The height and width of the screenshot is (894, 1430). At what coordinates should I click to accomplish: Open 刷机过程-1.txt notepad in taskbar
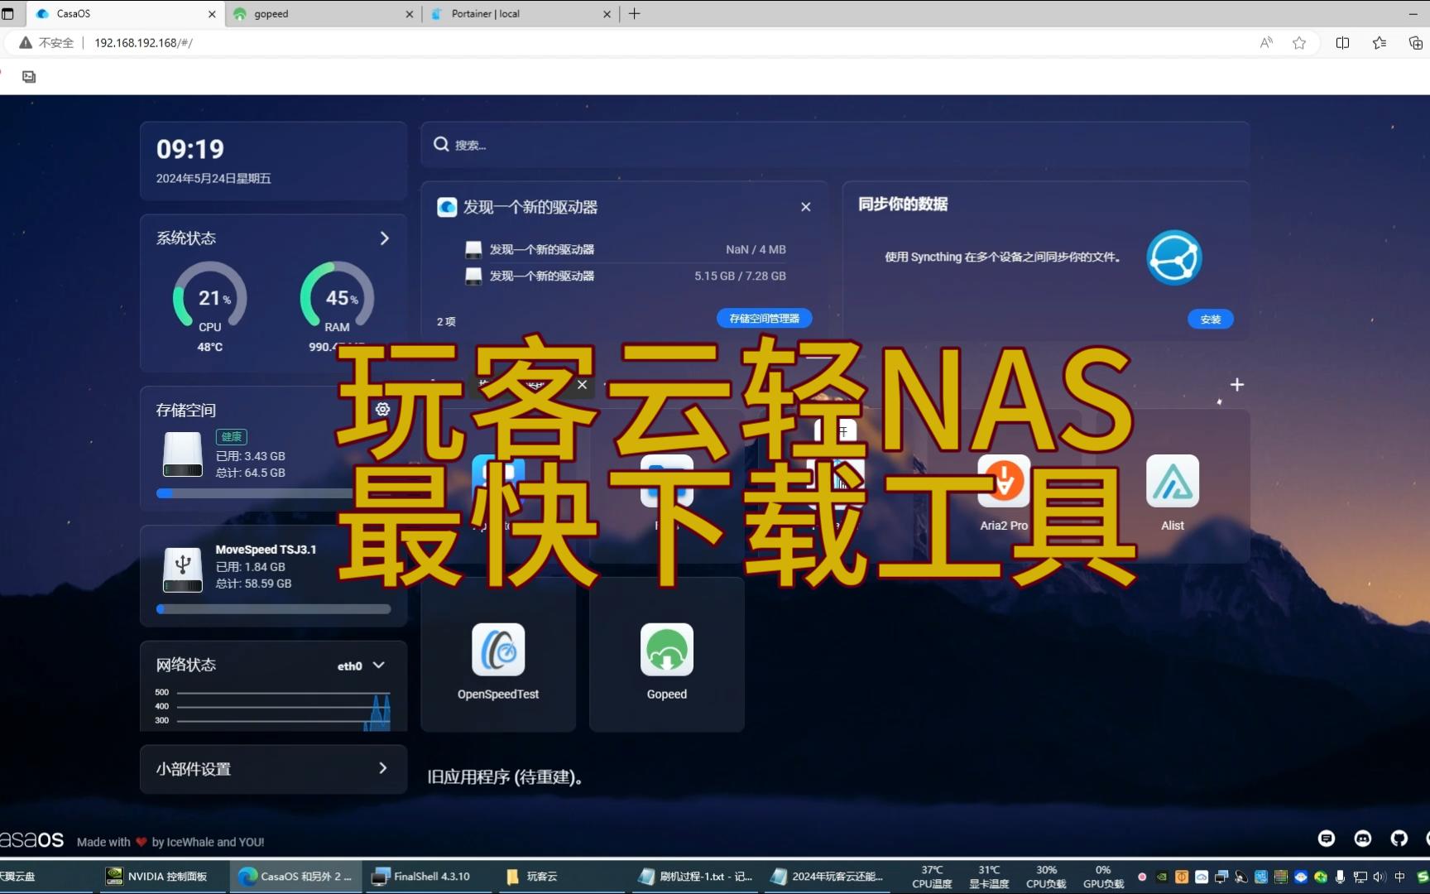coord(696,876)
